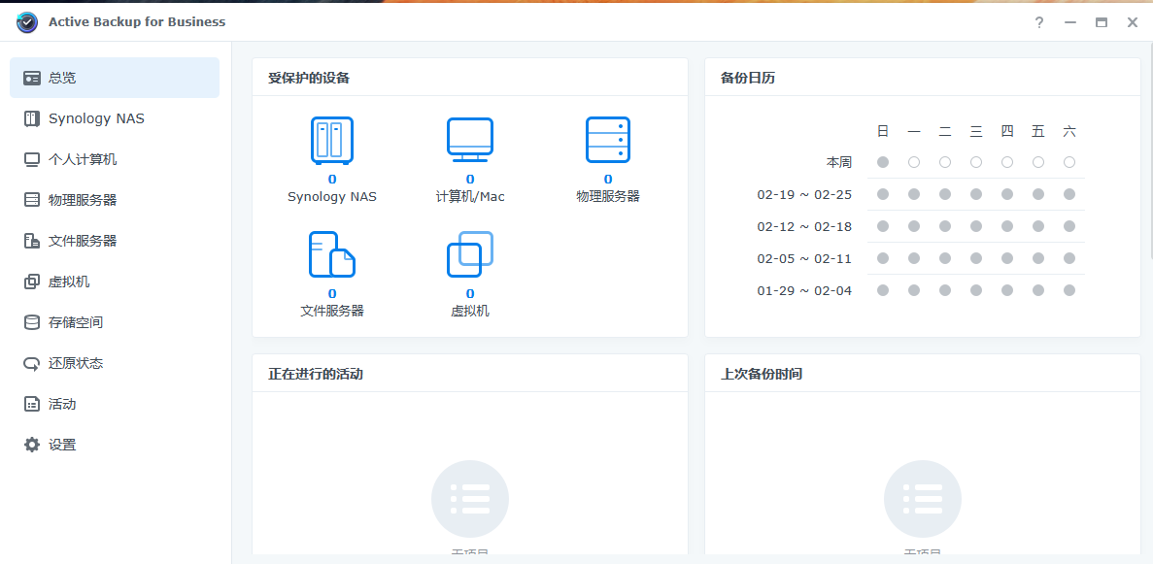1153x564 pixels.
Task: Click the 受保护的设备 panel title
Action: [309, 78]
